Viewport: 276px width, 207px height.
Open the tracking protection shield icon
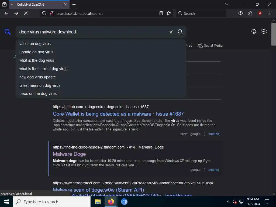[44, 13]
